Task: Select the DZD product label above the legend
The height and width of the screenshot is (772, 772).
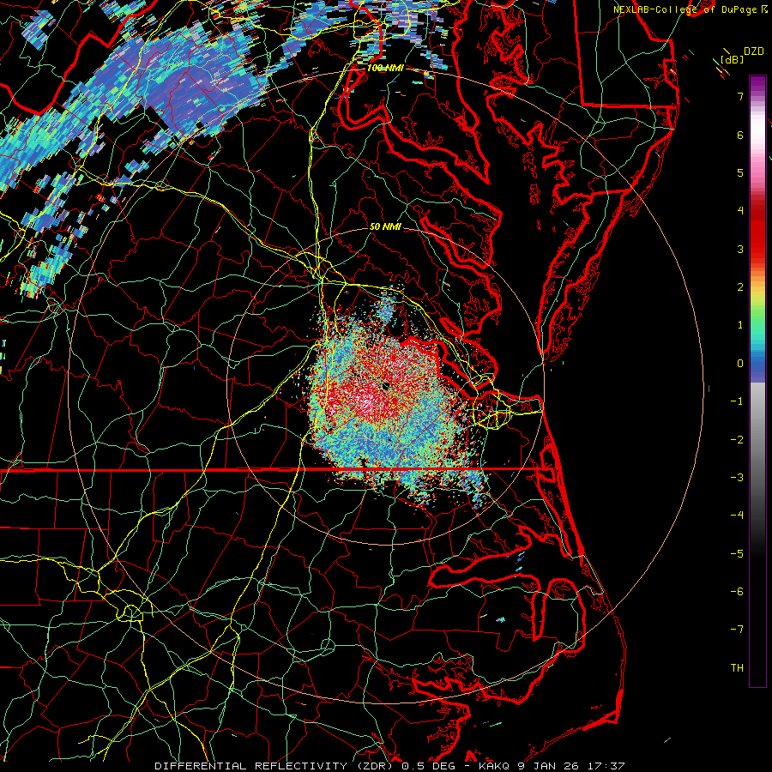Action: (x=754, y=51)
